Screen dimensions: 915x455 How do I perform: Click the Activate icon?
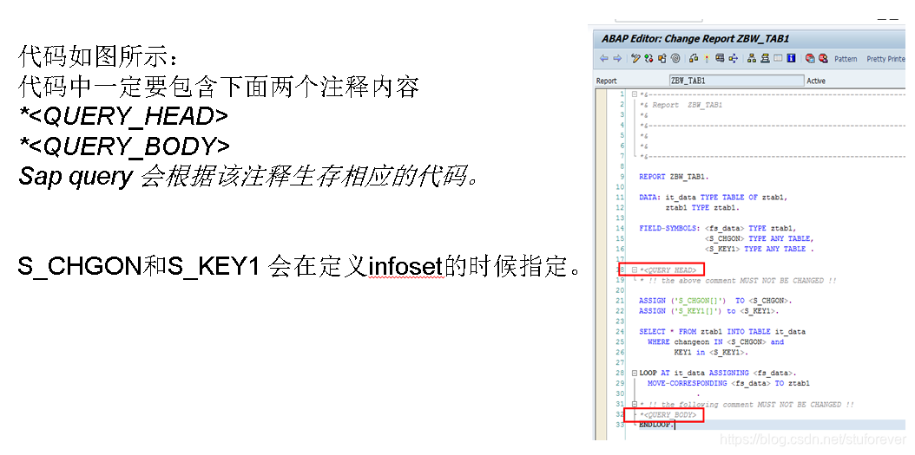[x=694, y=58]
